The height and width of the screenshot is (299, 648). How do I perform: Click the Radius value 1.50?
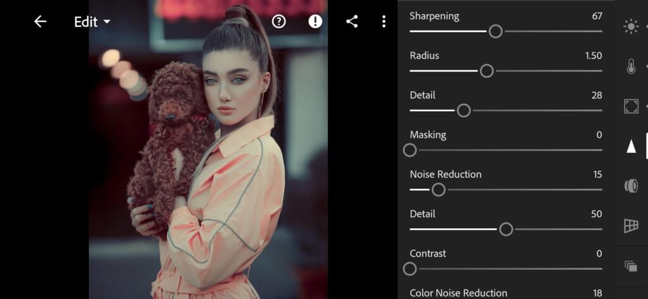[594, 56]
